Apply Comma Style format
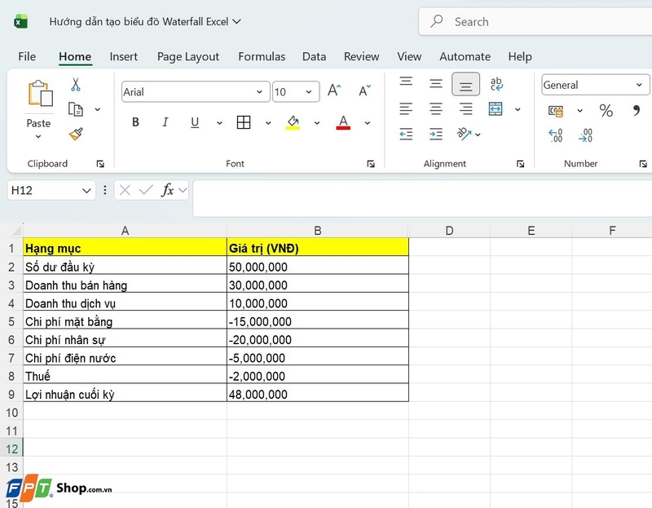Image resolution: width=652 pixels, height=508 pixels. (637, 110)
